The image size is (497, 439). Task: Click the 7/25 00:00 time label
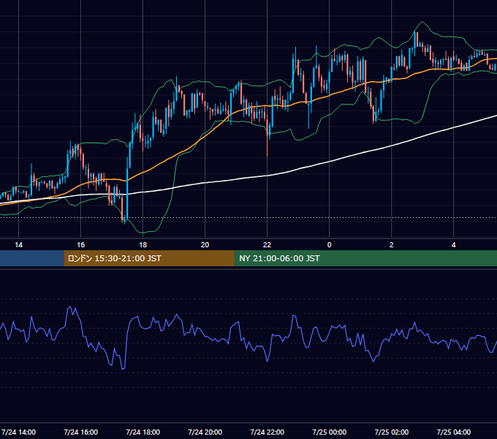pyautogui.click(x=330, y=432)
